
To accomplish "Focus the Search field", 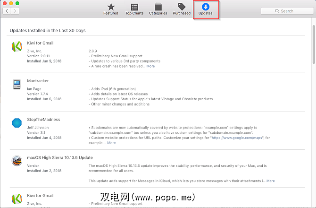I will point(287,11).
